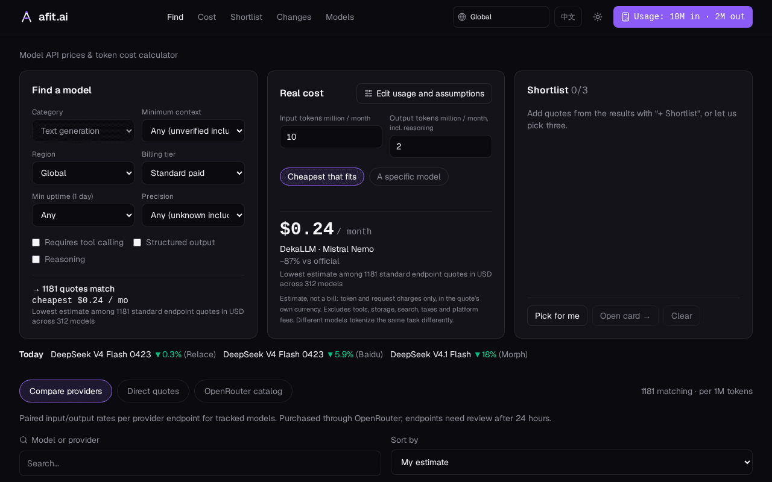This screenshot has height=482, width=772.
Task: Open the Shortlist nav item
Action: (x=246, y=17)
